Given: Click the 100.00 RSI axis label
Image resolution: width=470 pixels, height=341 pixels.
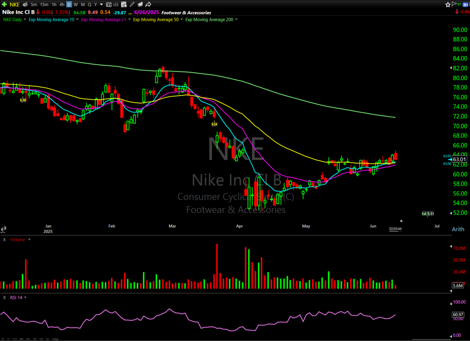Looking at the screenshot, I should 459,302.
